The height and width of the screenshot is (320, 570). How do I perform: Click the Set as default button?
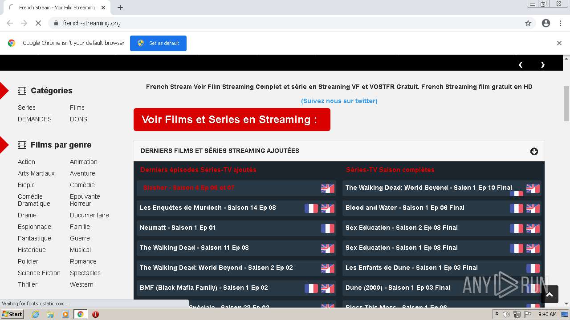point(158,43)
